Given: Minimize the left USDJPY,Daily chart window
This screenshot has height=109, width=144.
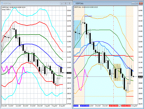Looking at the screenshot, I should coord(62,3).
